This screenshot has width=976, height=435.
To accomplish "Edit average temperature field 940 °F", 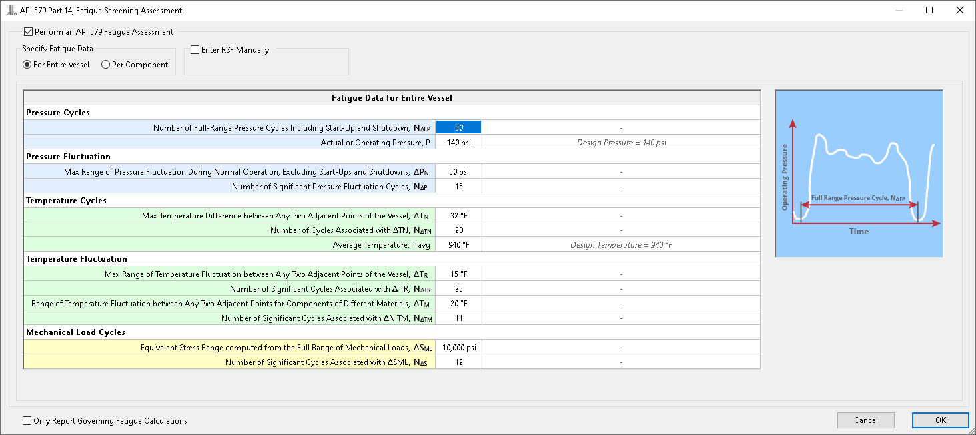I will (x=458, y=244).
